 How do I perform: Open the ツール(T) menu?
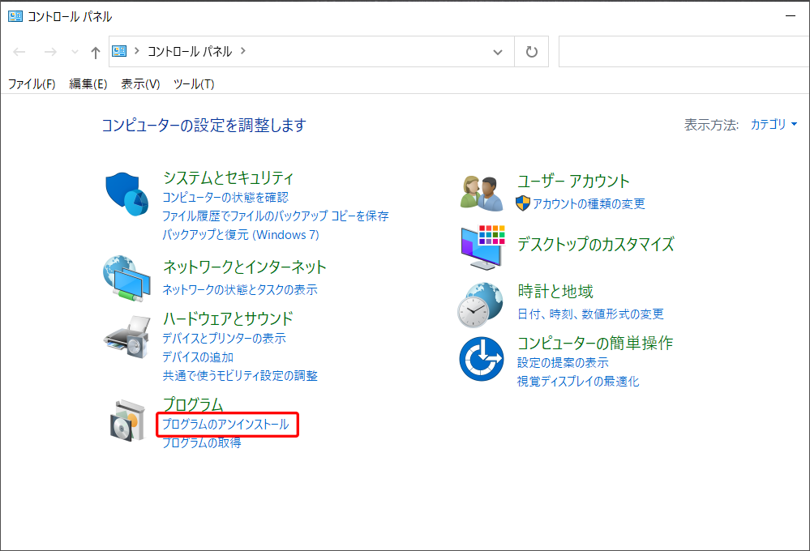click(x=194, y=84)
